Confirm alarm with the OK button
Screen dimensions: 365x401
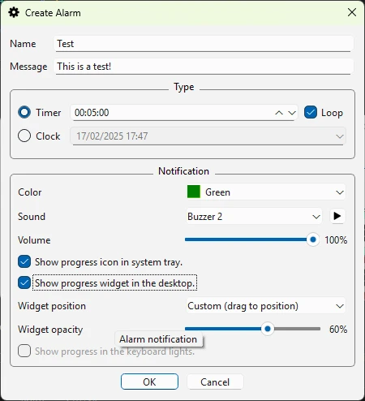coord(149,382)
